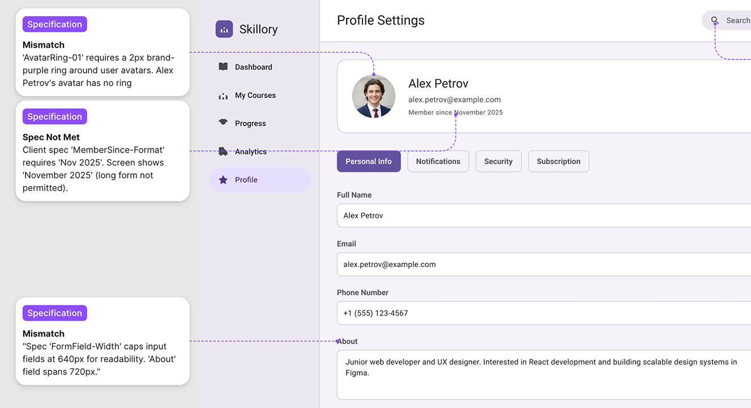Click the Phone Number field label
The height and width of the screenshot is (408, 751).
tap(362, 292)
